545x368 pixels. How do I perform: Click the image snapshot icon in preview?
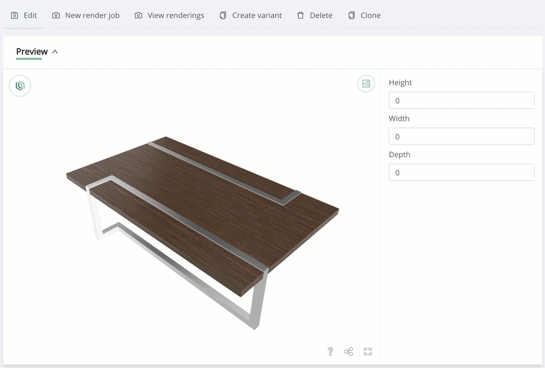pyautogui.click(x=366, y=83)
